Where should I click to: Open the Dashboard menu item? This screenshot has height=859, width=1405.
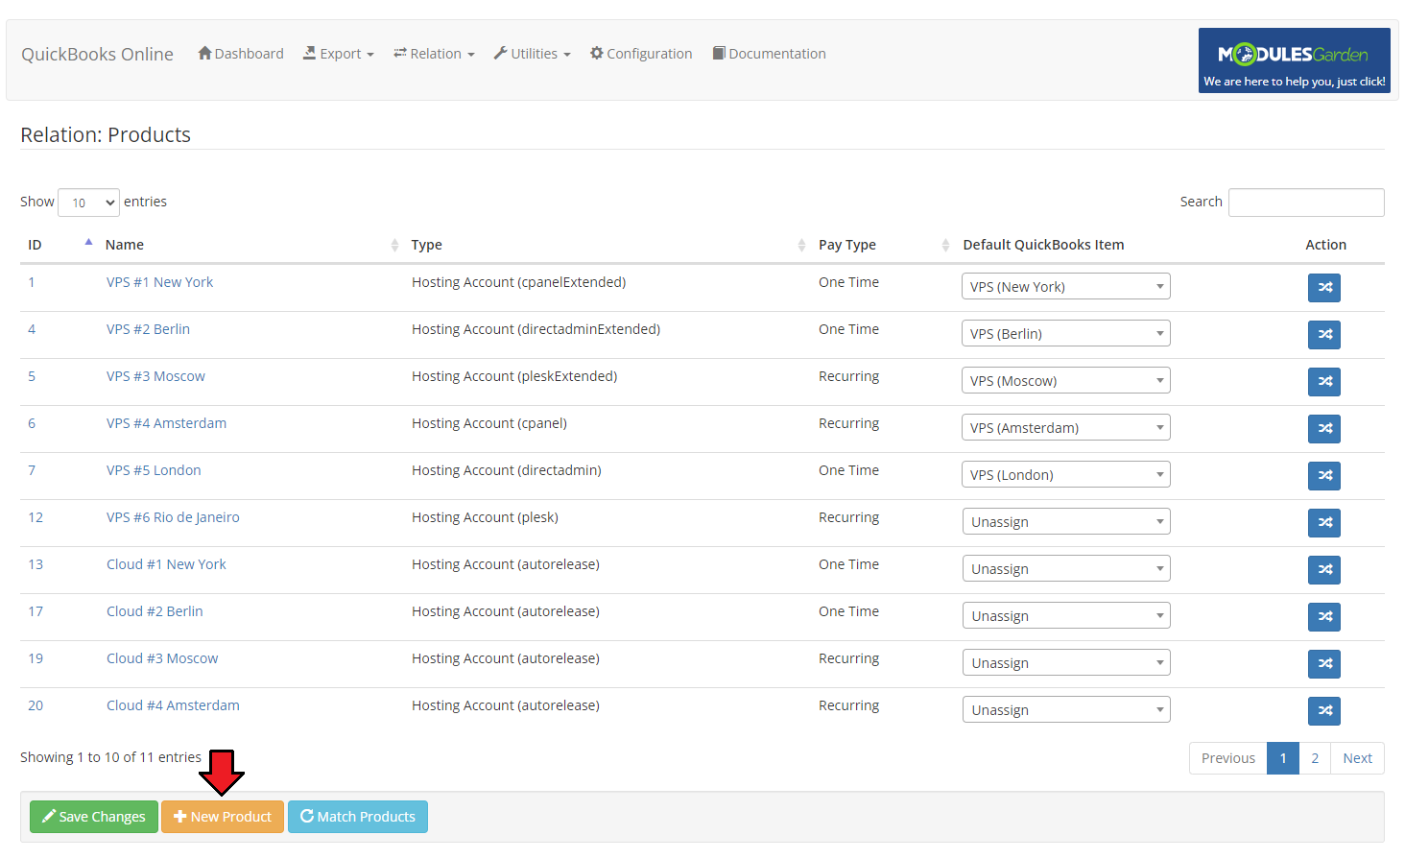pyautogui.click(x=241, y=54)
